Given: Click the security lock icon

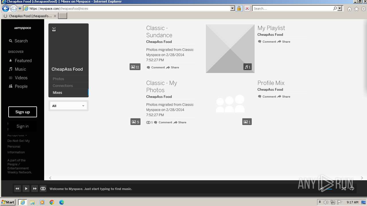Looking at the screenshot, I should [x=239, y=9].
